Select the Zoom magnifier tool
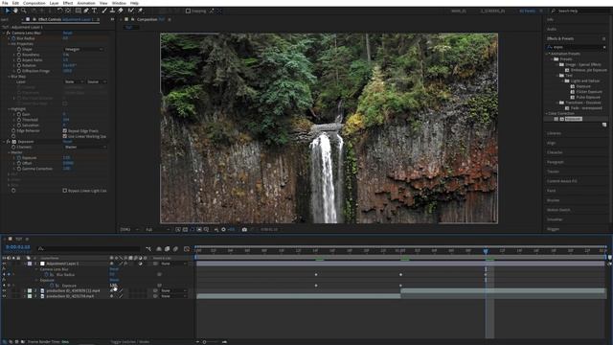Viewport: 613px width, 345px height. click(23, 11)
